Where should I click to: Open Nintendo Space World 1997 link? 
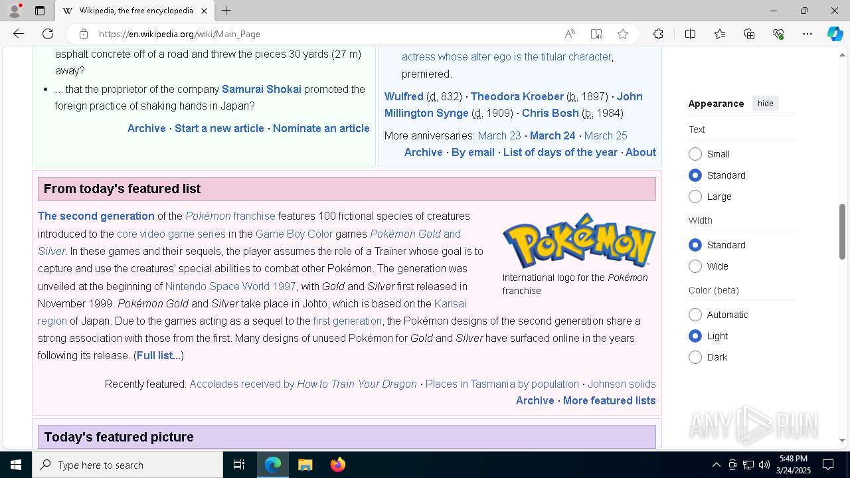coord(230,286)
